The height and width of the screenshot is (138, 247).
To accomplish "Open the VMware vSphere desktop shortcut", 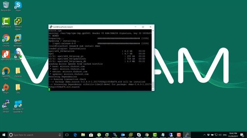I will [x=18, y=24].
